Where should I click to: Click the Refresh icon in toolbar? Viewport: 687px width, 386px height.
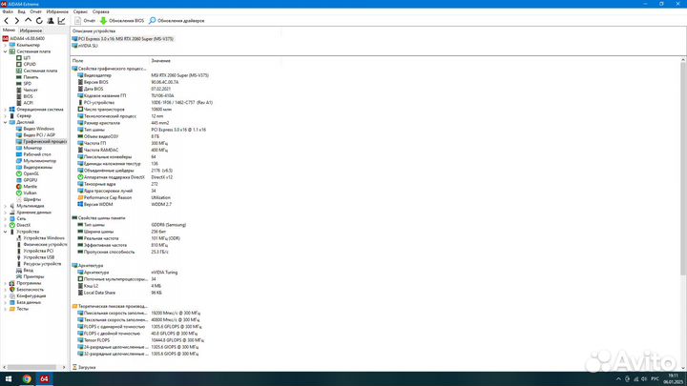click(x=37, y=20)
